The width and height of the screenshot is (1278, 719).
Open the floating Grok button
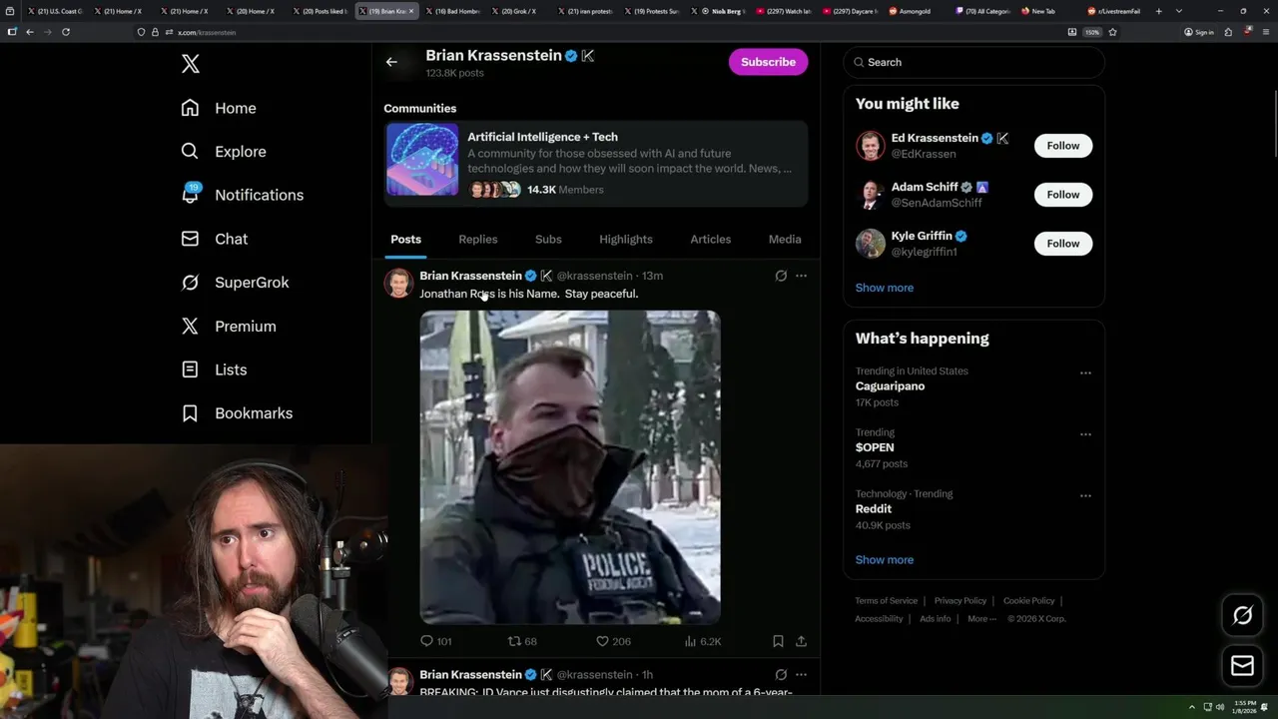1242,615
